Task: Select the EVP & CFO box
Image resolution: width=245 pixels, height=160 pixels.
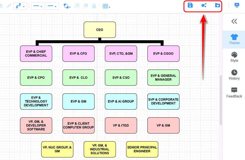Action: tap(78, 54)
